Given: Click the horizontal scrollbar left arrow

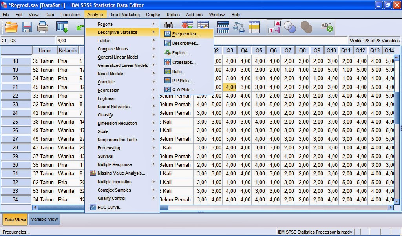Looking at the screenshot, I should 35,207.
